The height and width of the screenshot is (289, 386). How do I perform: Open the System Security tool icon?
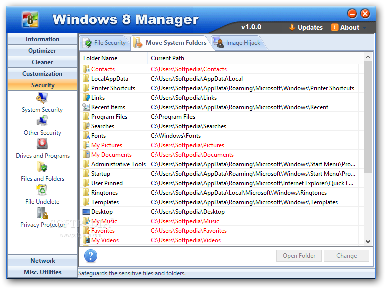coord(42,98)
